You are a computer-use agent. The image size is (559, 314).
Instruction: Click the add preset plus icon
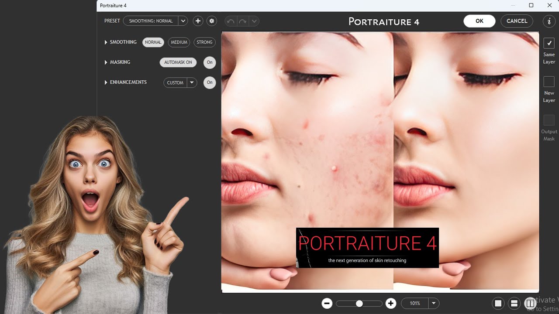tap(198, 21)
